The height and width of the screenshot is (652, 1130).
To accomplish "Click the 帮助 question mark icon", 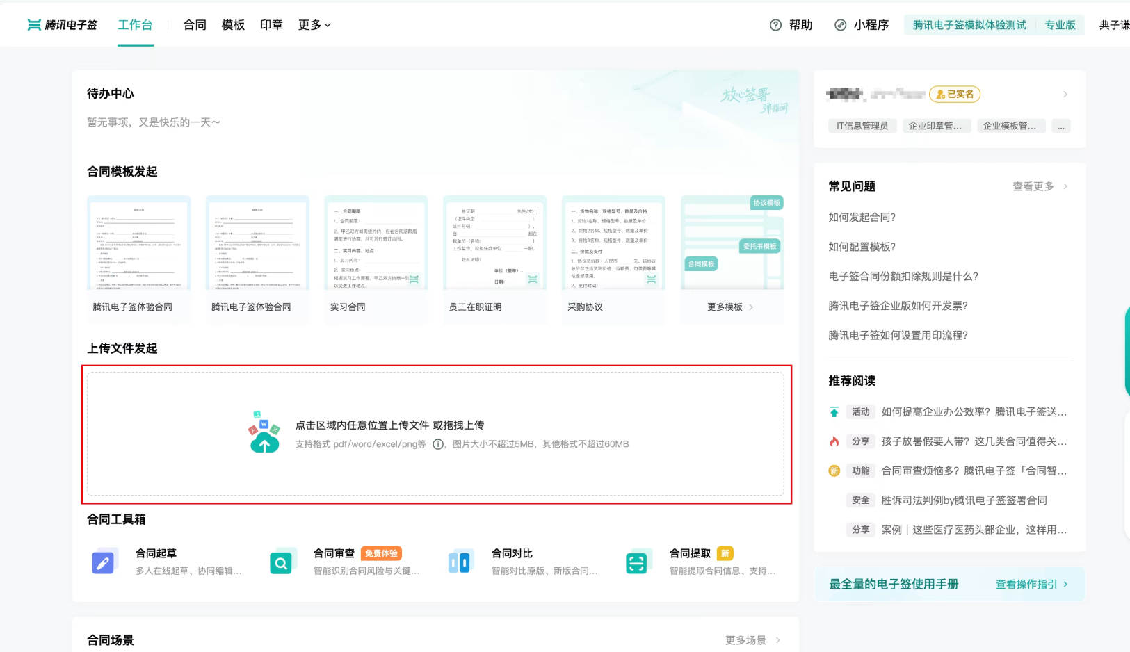I will pyautogui.click(x=775, y=25).
